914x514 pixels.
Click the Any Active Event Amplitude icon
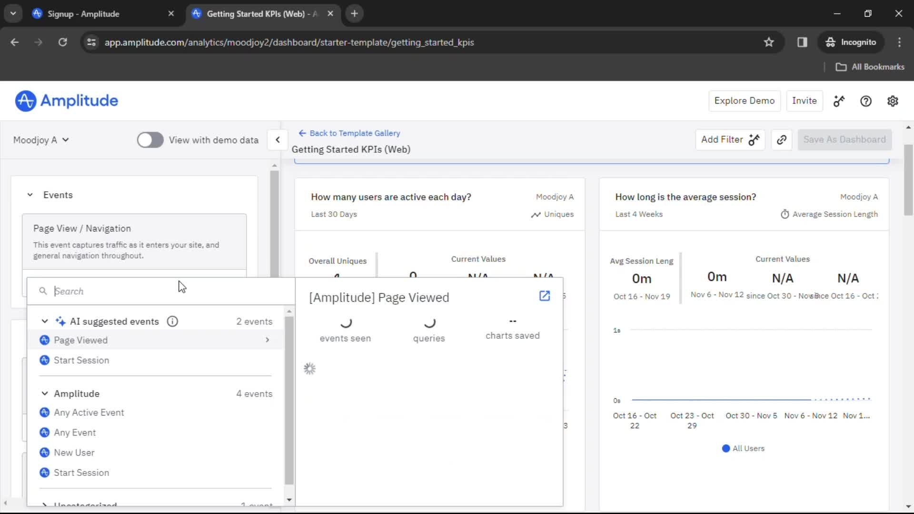point(45,412)
